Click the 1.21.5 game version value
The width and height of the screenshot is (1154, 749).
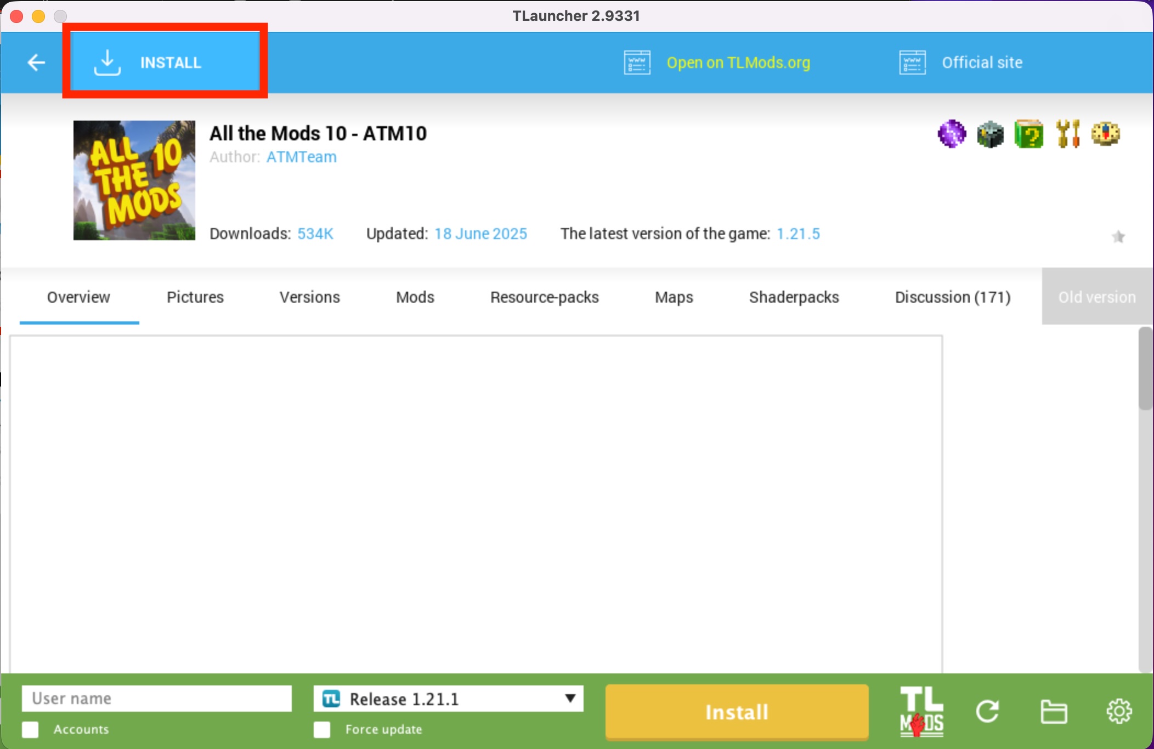tap(798, 234)
